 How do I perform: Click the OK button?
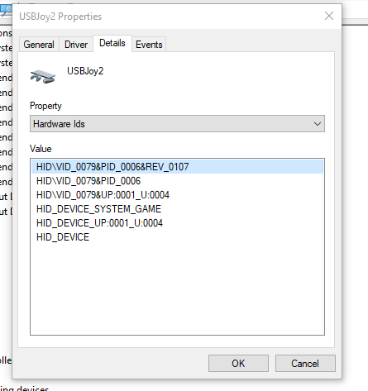coord(238,363)
